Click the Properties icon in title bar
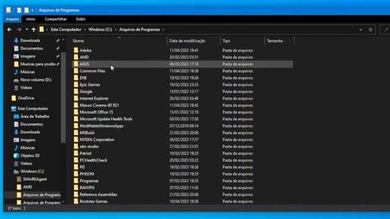Image resolution: width=390 pixels, height=219 pixels. [19, 10]
